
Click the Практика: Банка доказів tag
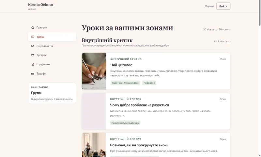125,123
